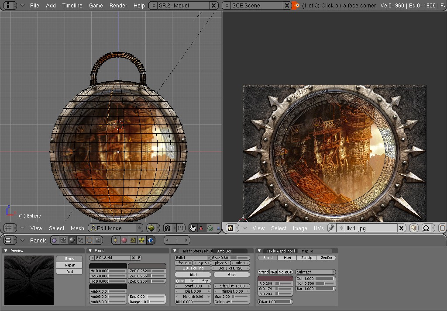Screen dimensions: 447x311
Task: Open the Render menu
Action: [x=118, y=5]
